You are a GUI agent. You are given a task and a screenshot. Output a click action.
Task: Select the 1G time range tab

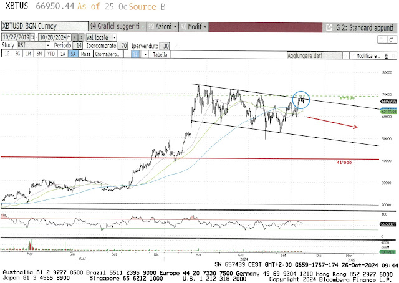(7, 54)
